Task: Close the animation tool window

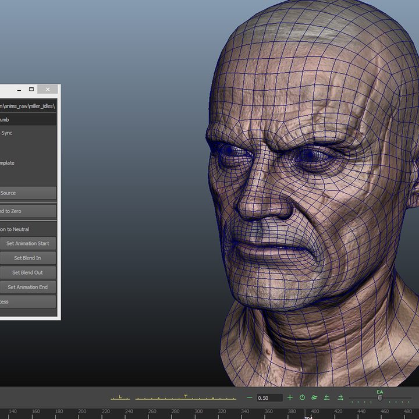Action: click(x=48, y=89)
